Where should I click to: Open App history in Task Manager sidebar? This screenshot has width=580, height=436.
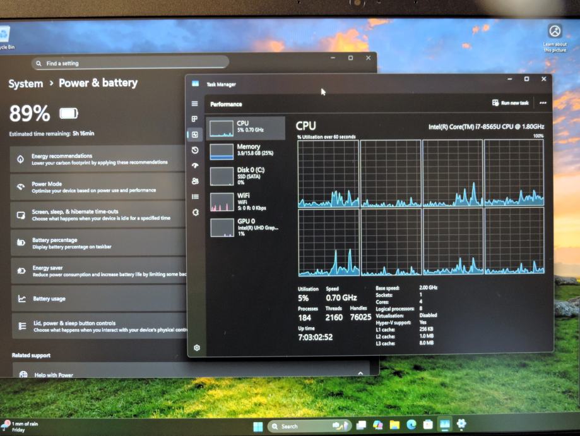click(x=195, y=150)
